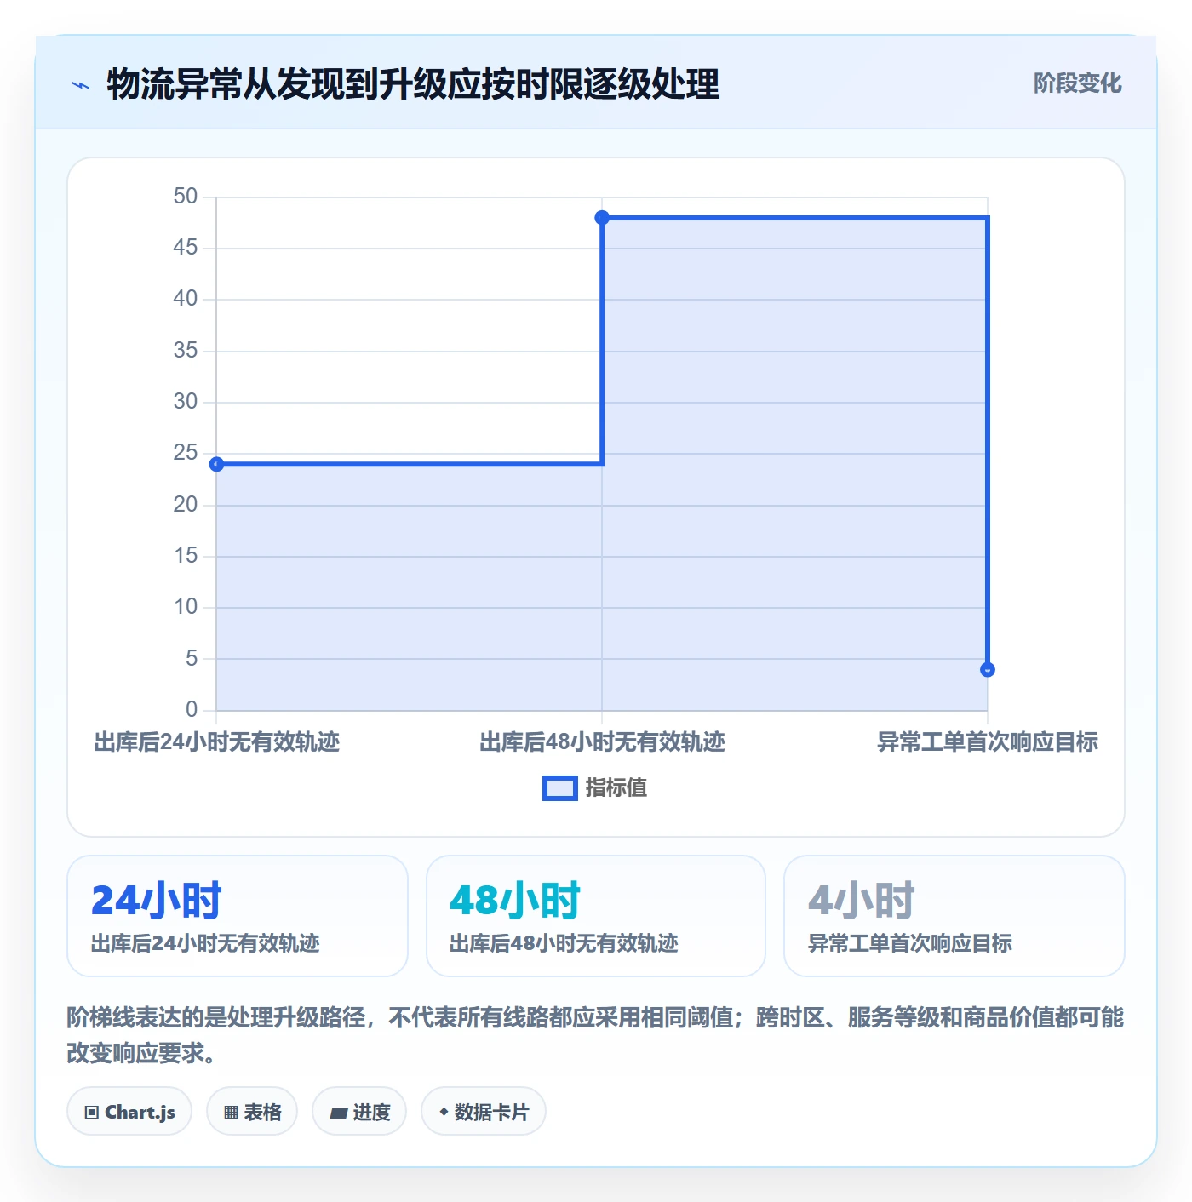Image resolution: width=1192 pixels, height=1202 pixels.
Task: Click the y-axis value 25
Action: pyautogui.click(x=186, y=453)
